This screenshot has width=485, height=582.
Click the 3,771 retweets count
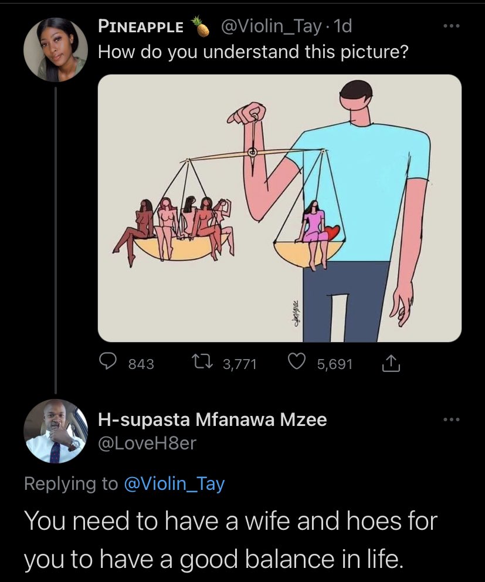(x=240, y=364)
